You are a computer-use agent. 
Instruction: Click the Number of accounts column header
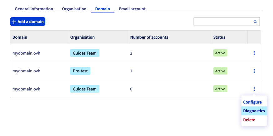click(149, 37)
